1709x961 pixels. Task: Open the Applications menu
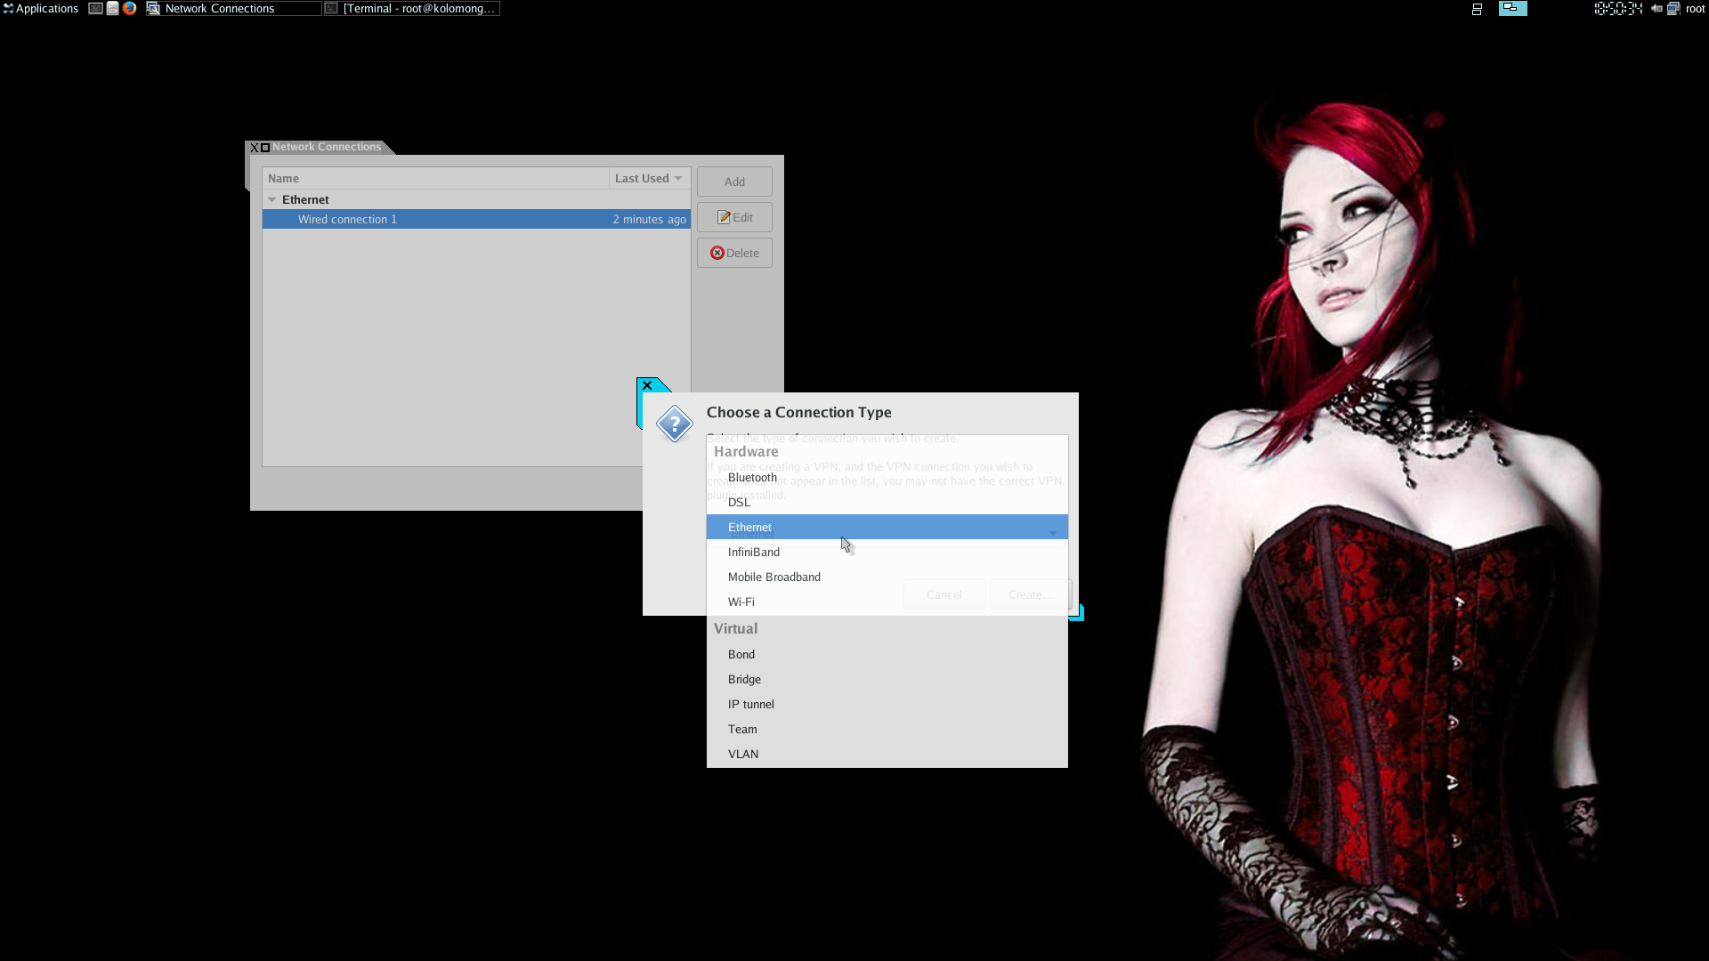(x=41, y=8)
